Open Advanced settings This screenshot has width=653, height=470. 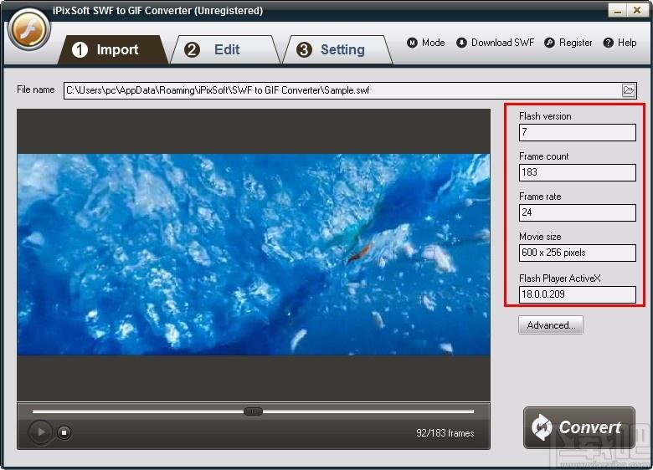(x=551, y=325)
